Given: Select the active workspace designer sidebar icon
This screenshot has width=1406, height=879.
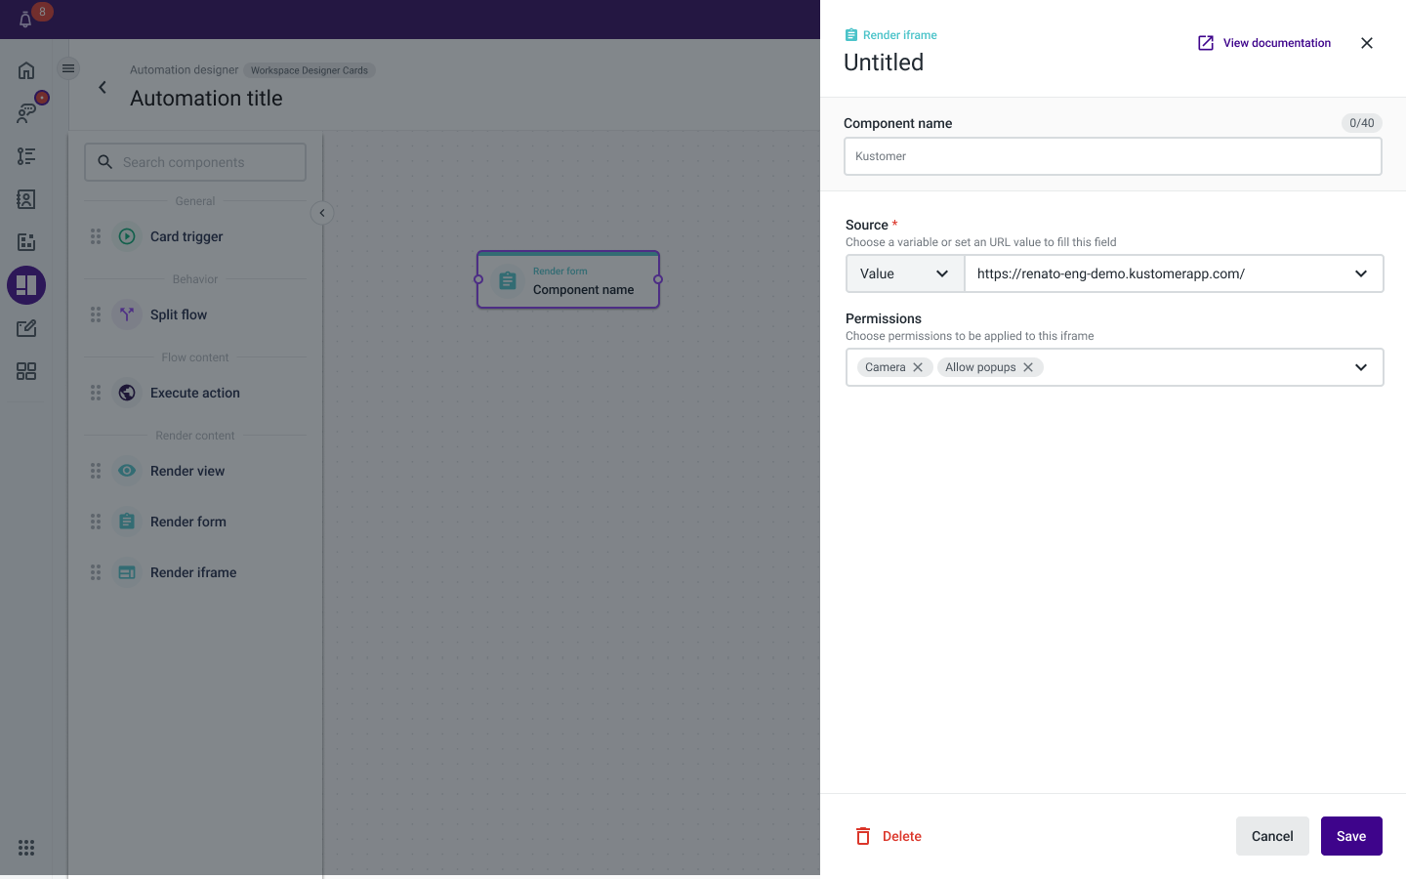Looking at the screenshot, I should click(26, 285).
